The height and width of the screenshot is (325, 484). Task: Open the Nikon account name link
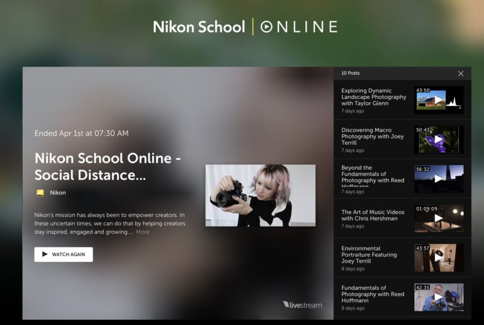coord(58,193)
